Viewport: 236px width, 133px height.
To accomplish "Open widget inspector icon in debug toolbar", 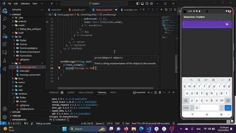I will [x=175, y=10].
